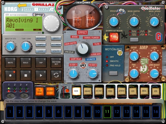The height and width of the screenshot is (124, 166).
Task: Tap step button 11
Action: coord(107,112)
